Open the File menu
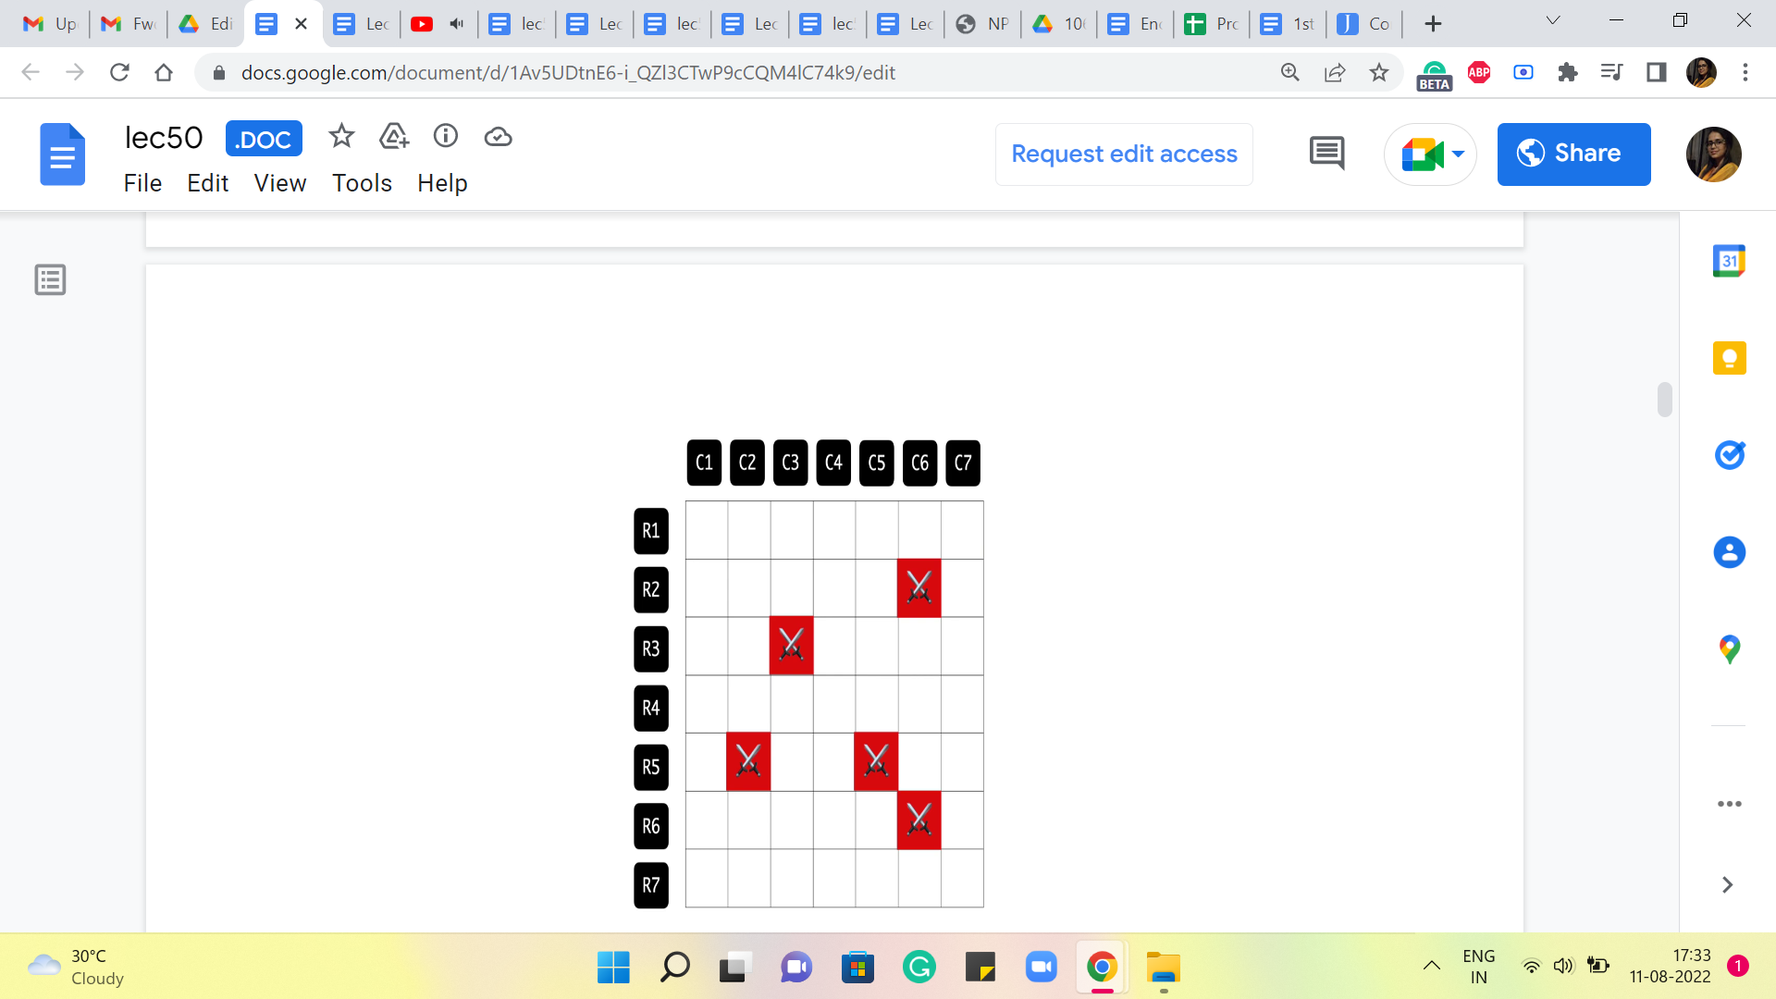This screenshot has width=1776, height=999. point(142,183)
